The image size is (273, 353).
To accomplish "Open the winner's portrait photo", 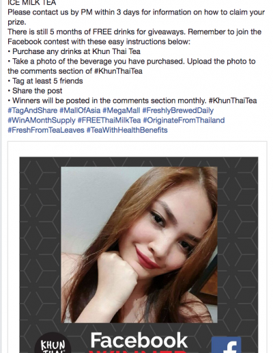I will tap(139, 245).
